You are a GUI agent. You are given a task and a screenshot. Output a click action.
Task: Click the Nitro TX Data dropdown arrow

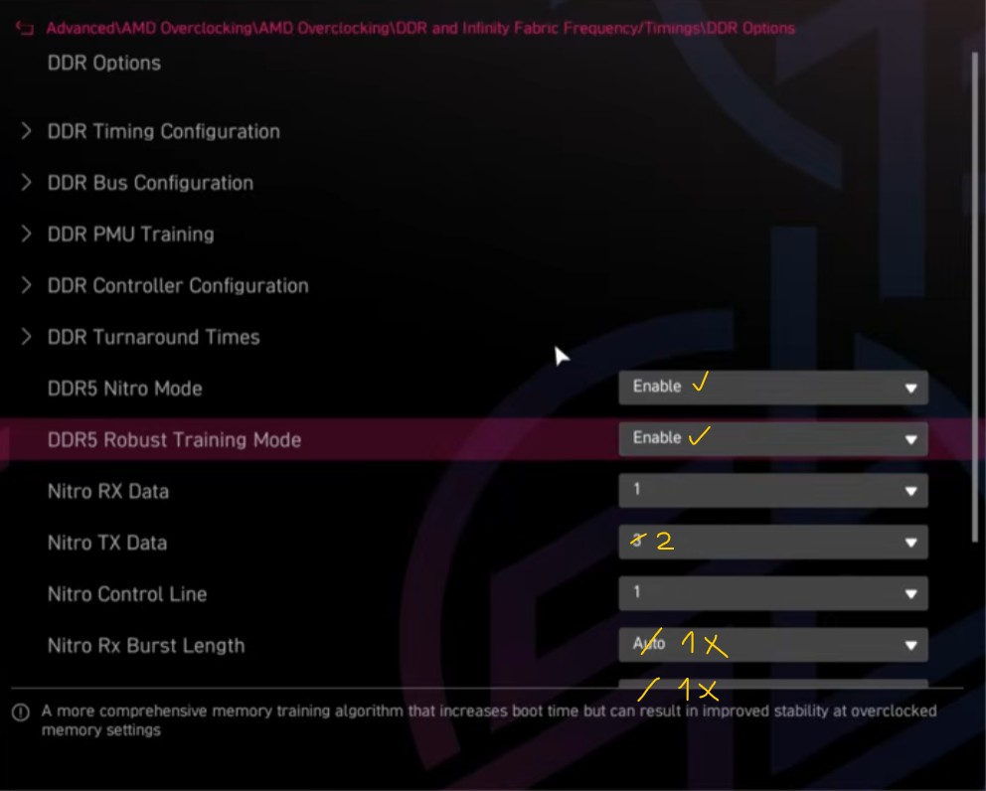pyautogui.click(x=910, y=542)
